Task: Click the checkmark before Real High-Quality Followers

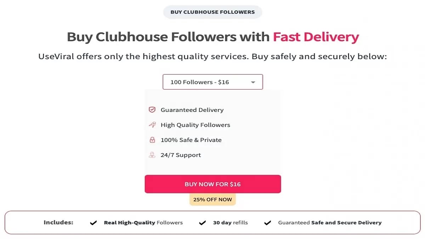Action: point(93,223)
